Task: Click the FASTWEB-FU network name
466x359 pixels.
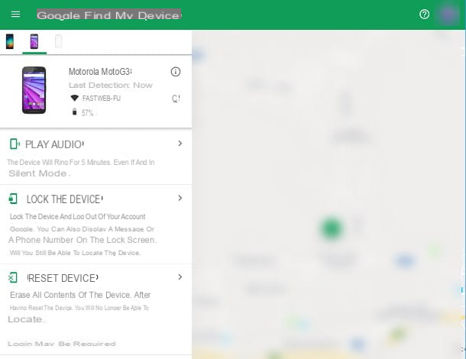Action: coord(102,99)
